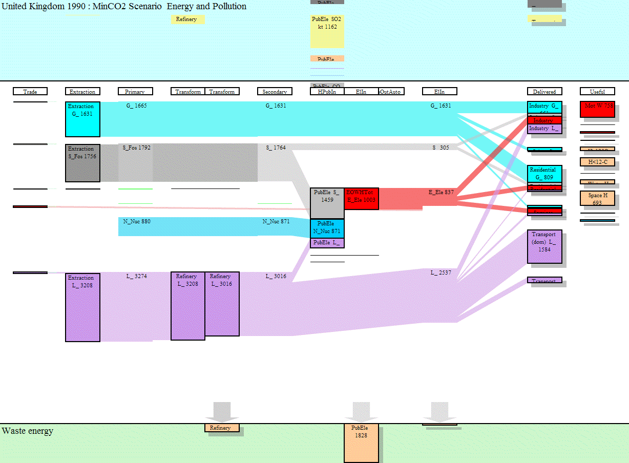The image size is (629, 463).
Task: Select the purple Extraction L_ 3208 node
Action: coord(83,307)
